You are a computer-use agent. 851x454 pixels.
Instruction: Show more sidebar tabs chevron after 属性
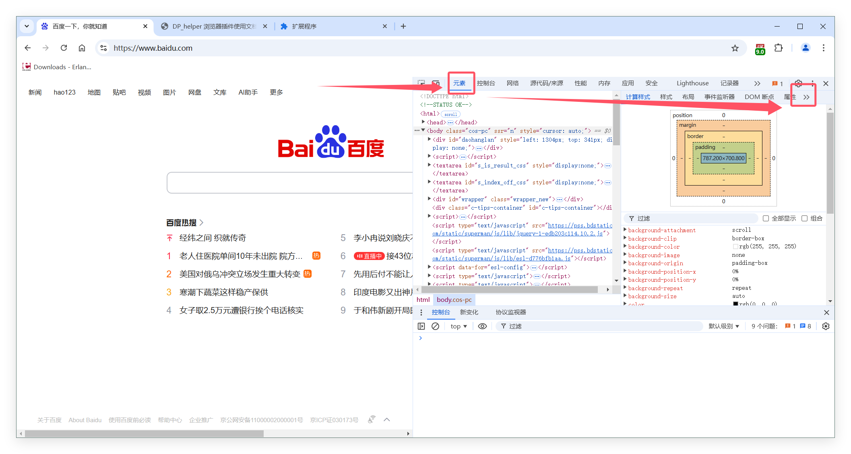coord(806,97)
